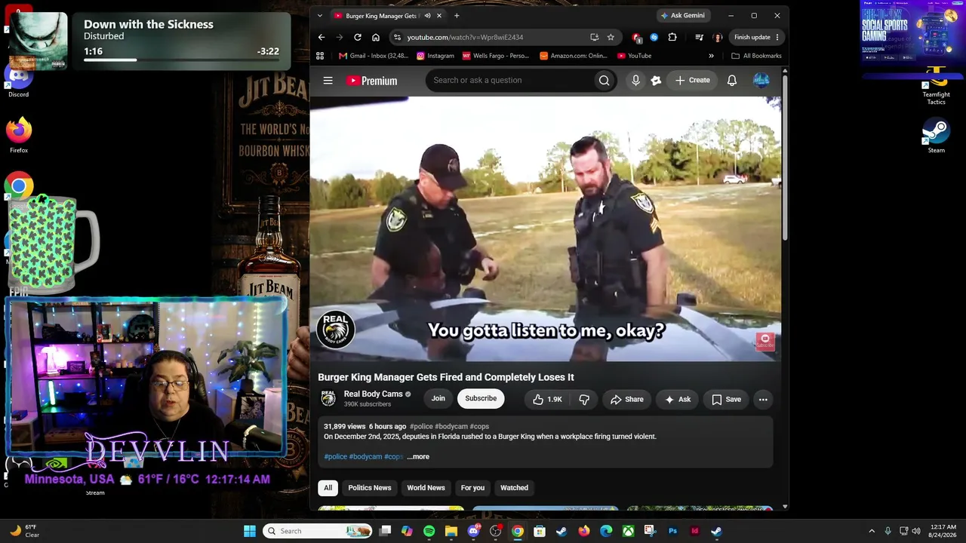The height and width of the screenshot is (543, 966).
Task: Switch to the Burger King Manager browser tab
Action: pyautogui.click(x=381, y=16)
